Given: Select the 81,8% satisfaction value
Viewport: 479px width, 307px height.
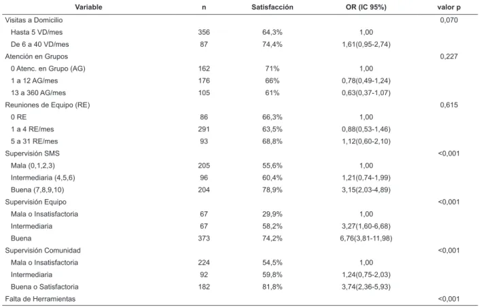Looking at the screenshot, I should [272, 287].
